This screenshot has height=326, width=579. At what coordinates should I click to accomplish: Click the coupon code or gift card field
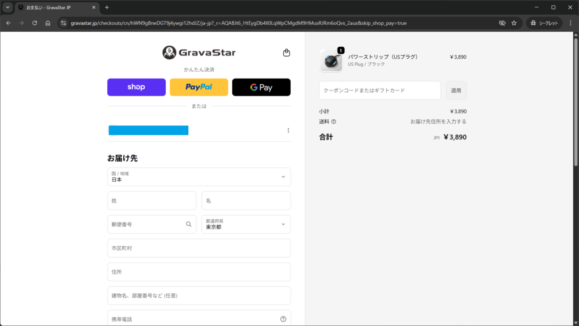(x=379, y=90)
